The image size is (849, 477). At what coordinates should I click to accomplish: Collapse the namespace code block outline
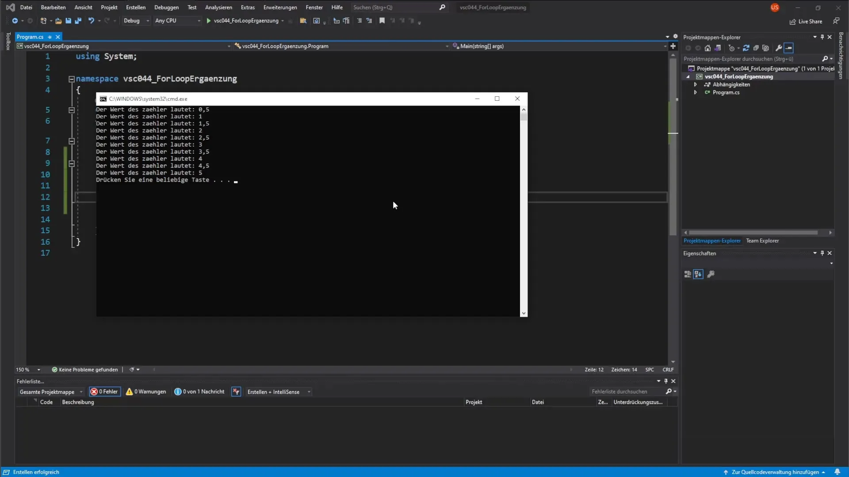[71, 79]
